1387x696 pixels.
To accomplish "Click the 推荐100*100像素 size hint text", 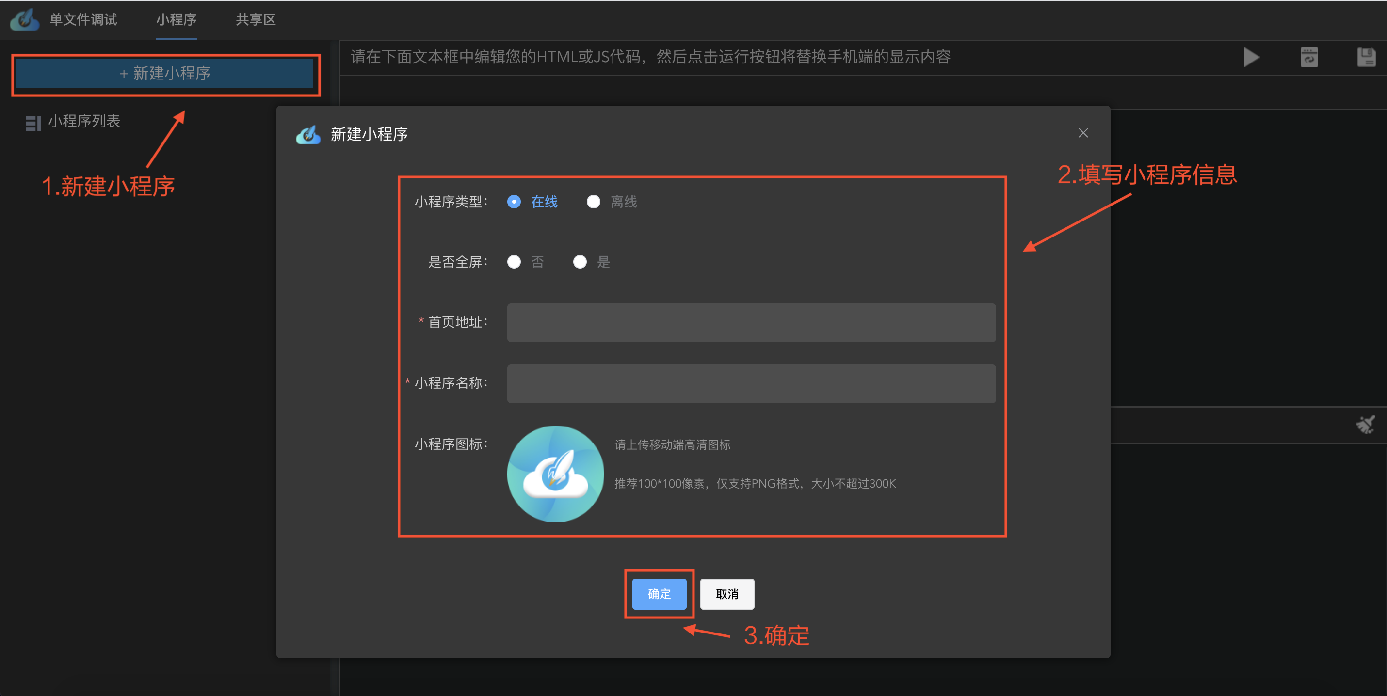I will click(755, 483).
